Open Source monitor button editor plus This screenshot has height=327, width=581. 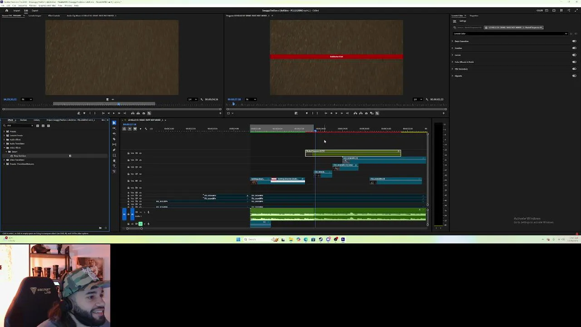pyautogui.click(x=220, y=113)
